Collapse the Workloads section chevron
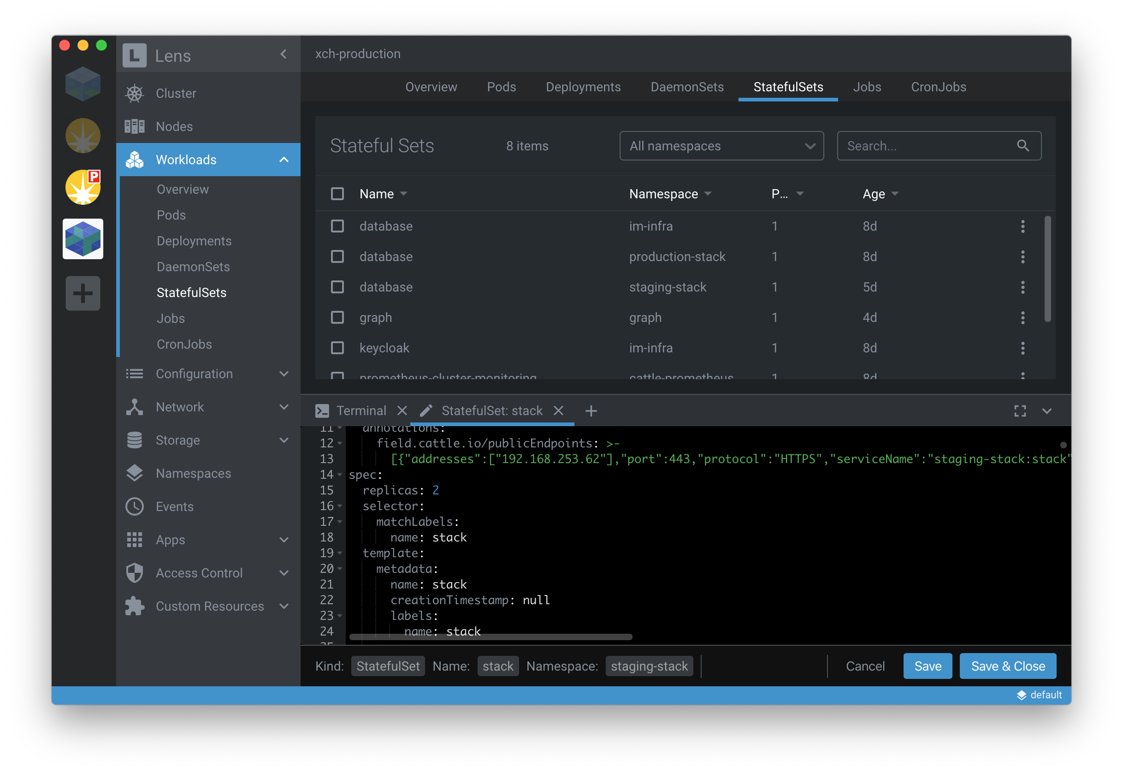This screenshot has height=773, width=1123. (x=284, y=159)
